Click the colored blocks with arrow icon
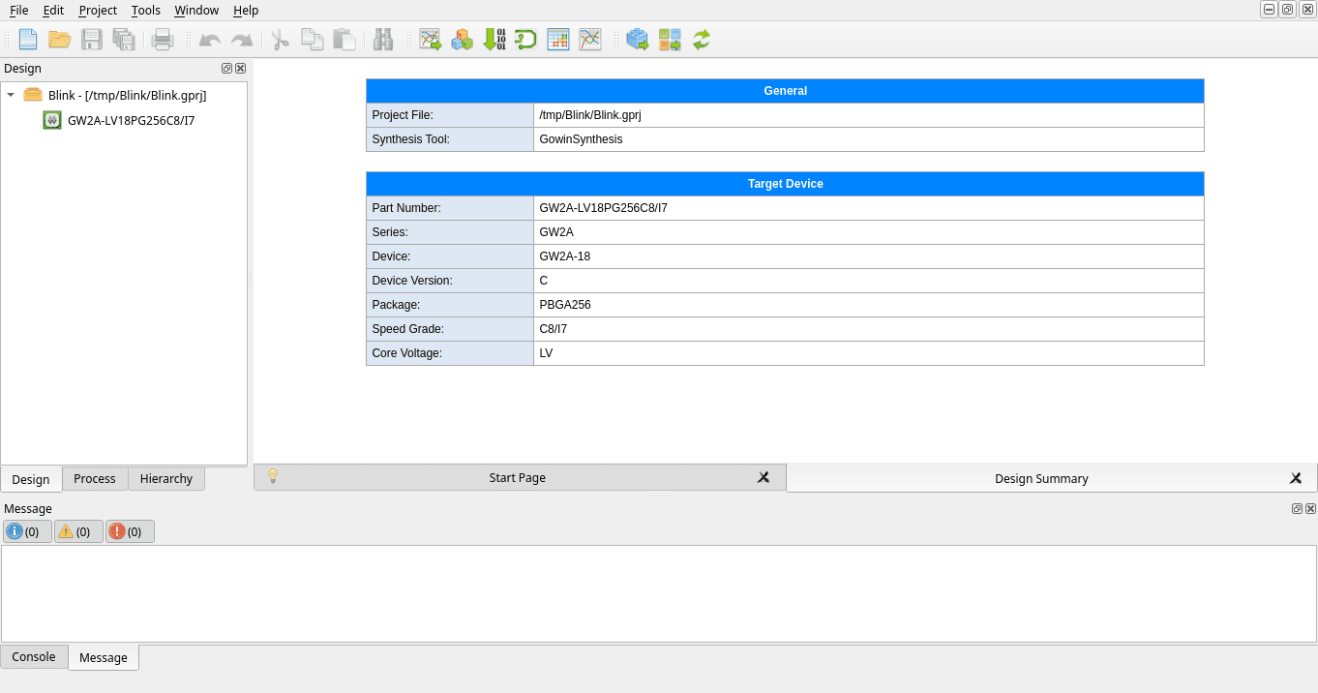Image resolution: width=1318 pixels, height=693 pixels. pos(670,40)
